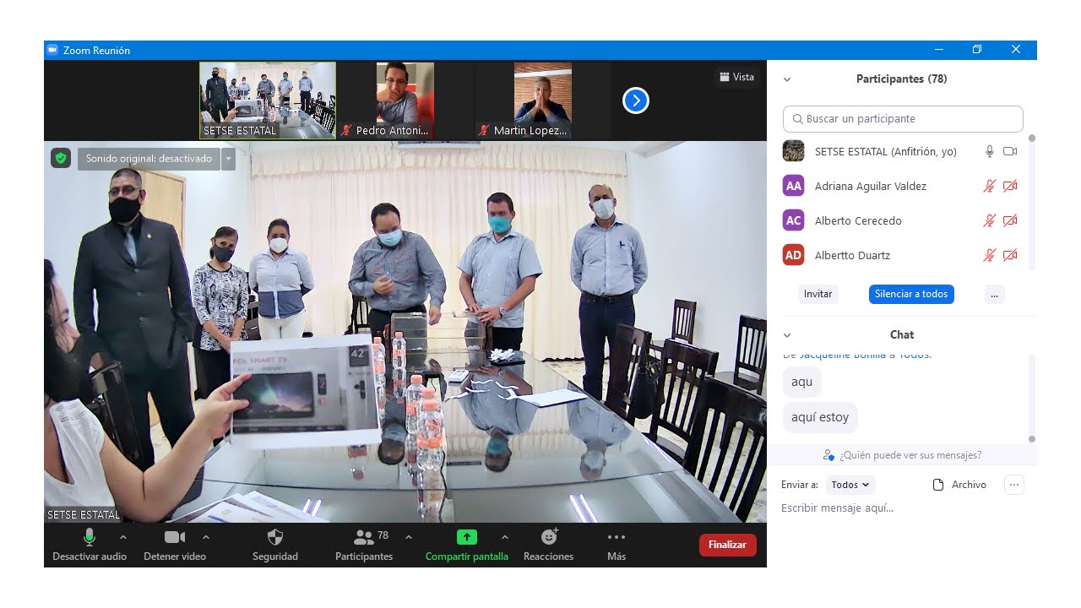Select the Albertto Duartz name in participants
Screen dimensions: 1081x608
click(x=852, y=255)
